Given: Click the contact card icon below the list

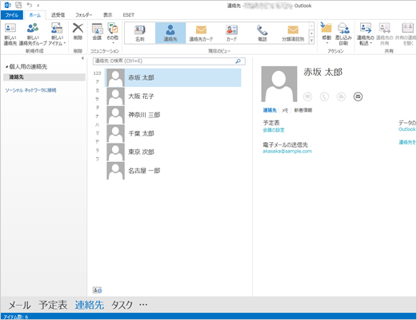Looking at the screenshot, I should (x=97, y=290).
